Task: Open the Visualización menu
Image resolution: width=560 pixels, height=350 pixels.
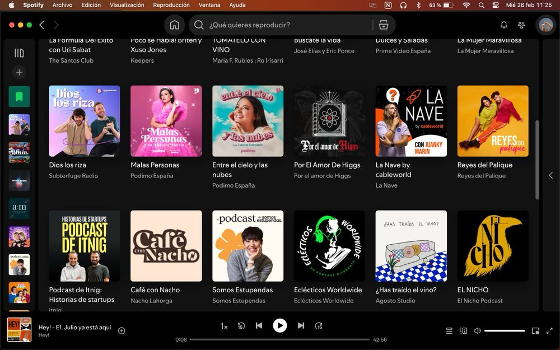Action: [x=127, y=5]
